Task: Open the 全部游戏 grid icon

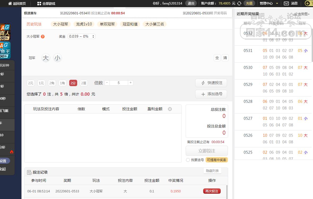Action: (39, 3)
